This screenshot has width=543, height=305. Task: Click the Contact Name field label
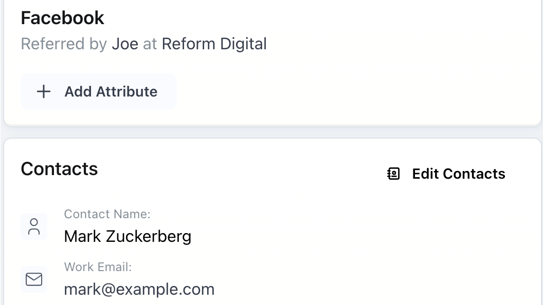[x=107, y=214]
